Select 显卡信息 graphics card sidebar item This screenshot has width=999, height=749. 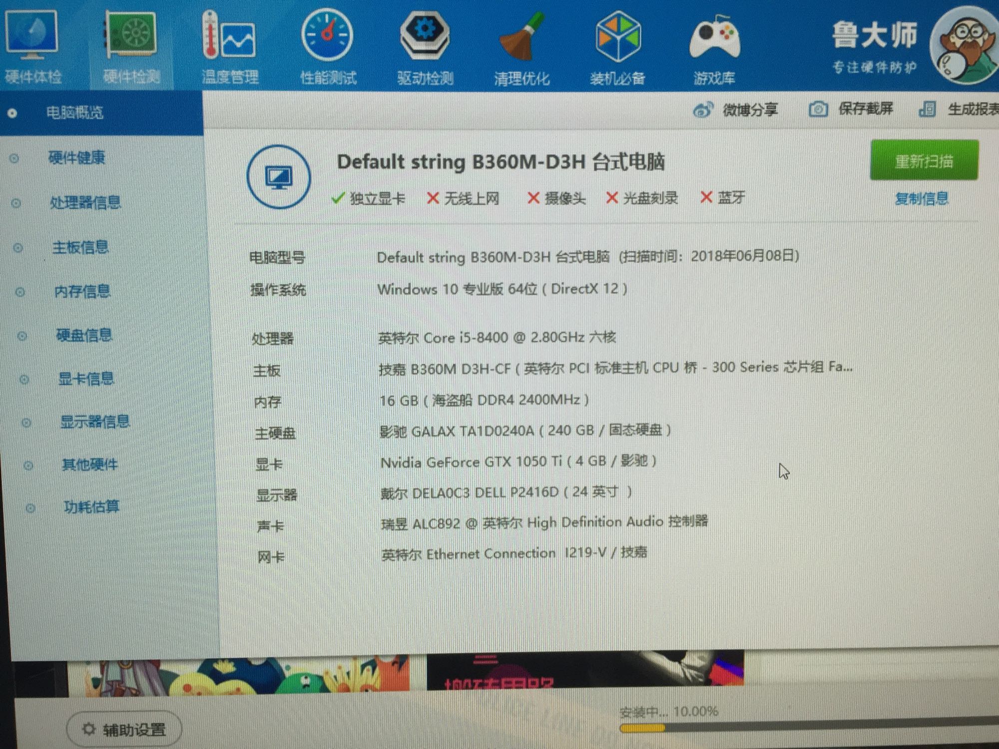[86, 378]
